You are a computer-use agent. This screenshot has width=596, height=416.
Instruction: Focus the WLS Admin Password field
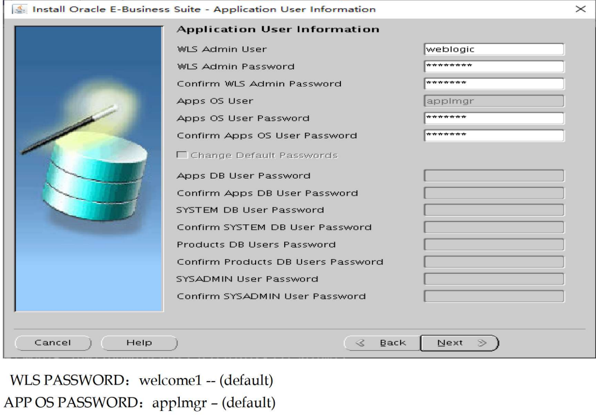pos(494,66)
